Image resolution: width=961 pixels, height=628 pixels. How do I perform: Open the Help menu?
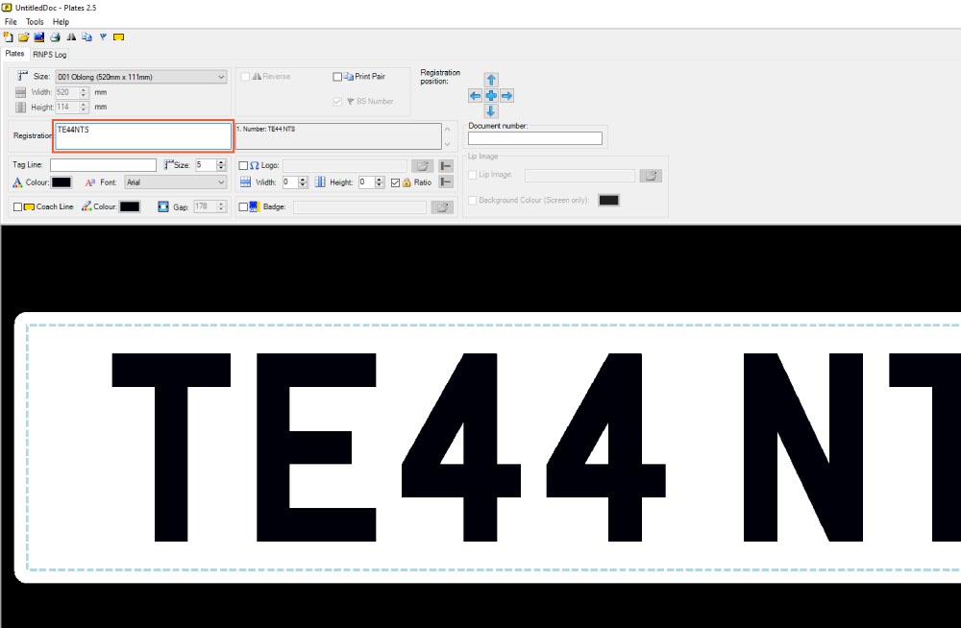point(61,22)
